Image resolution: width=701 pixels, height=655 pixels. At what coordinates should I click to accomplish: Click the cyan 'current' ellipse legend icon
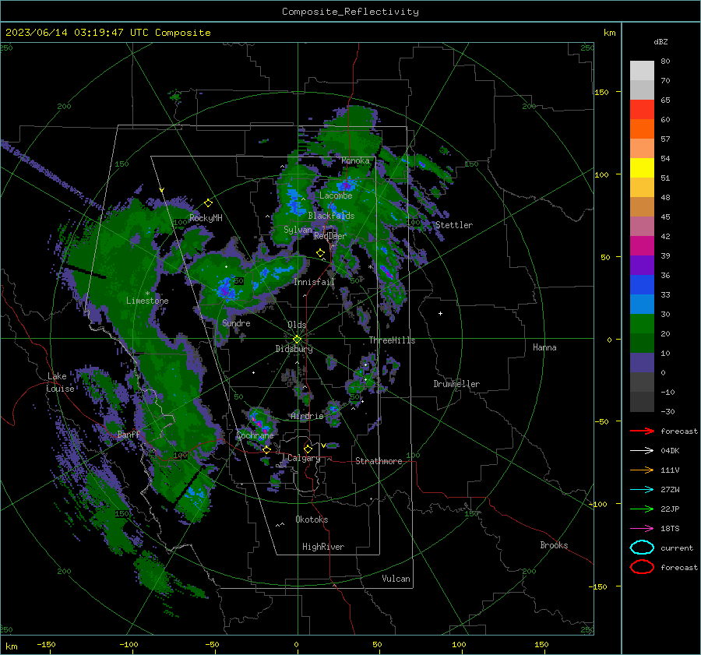pyautogui.click(x=642, y=548)
